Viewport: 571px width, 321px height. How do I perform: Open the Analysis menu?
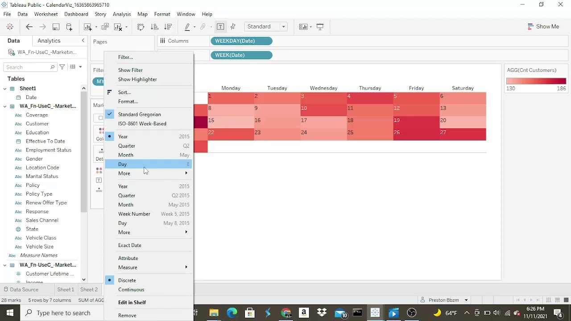coord(122,14)
